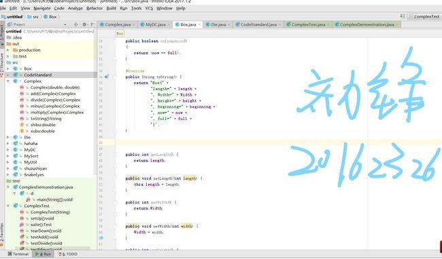The width and height of the screenshot is (442, 259).
Task: Open the Project view dropdown arrow
Action: (x=65, y=24)
